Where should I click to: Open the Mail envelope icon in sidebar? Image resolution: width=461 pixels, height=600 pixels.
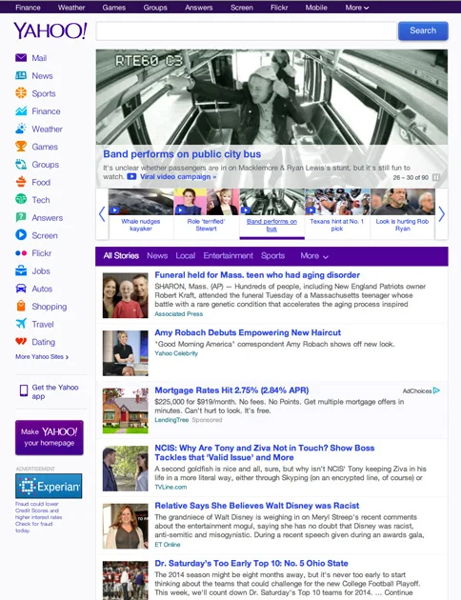[21, 58]
